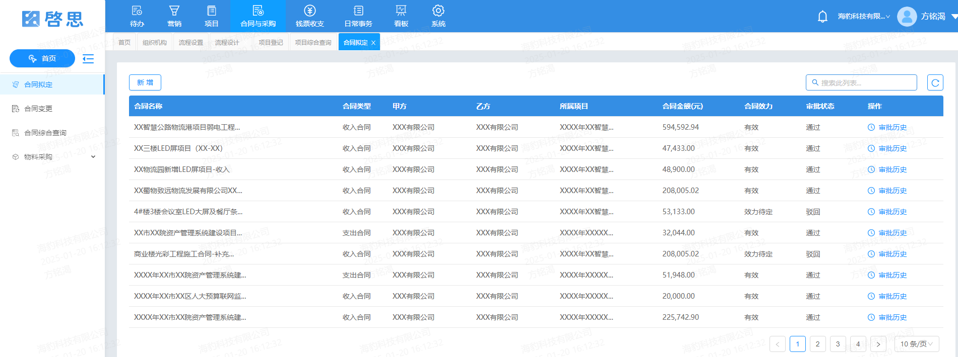The image size is (958, 357).
Task: Switch to the 项目登记 tab
Action: 271,42
